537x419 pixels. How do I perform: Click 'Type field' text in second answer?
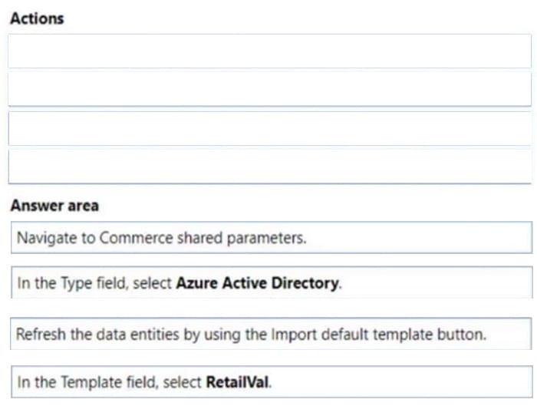94,284
